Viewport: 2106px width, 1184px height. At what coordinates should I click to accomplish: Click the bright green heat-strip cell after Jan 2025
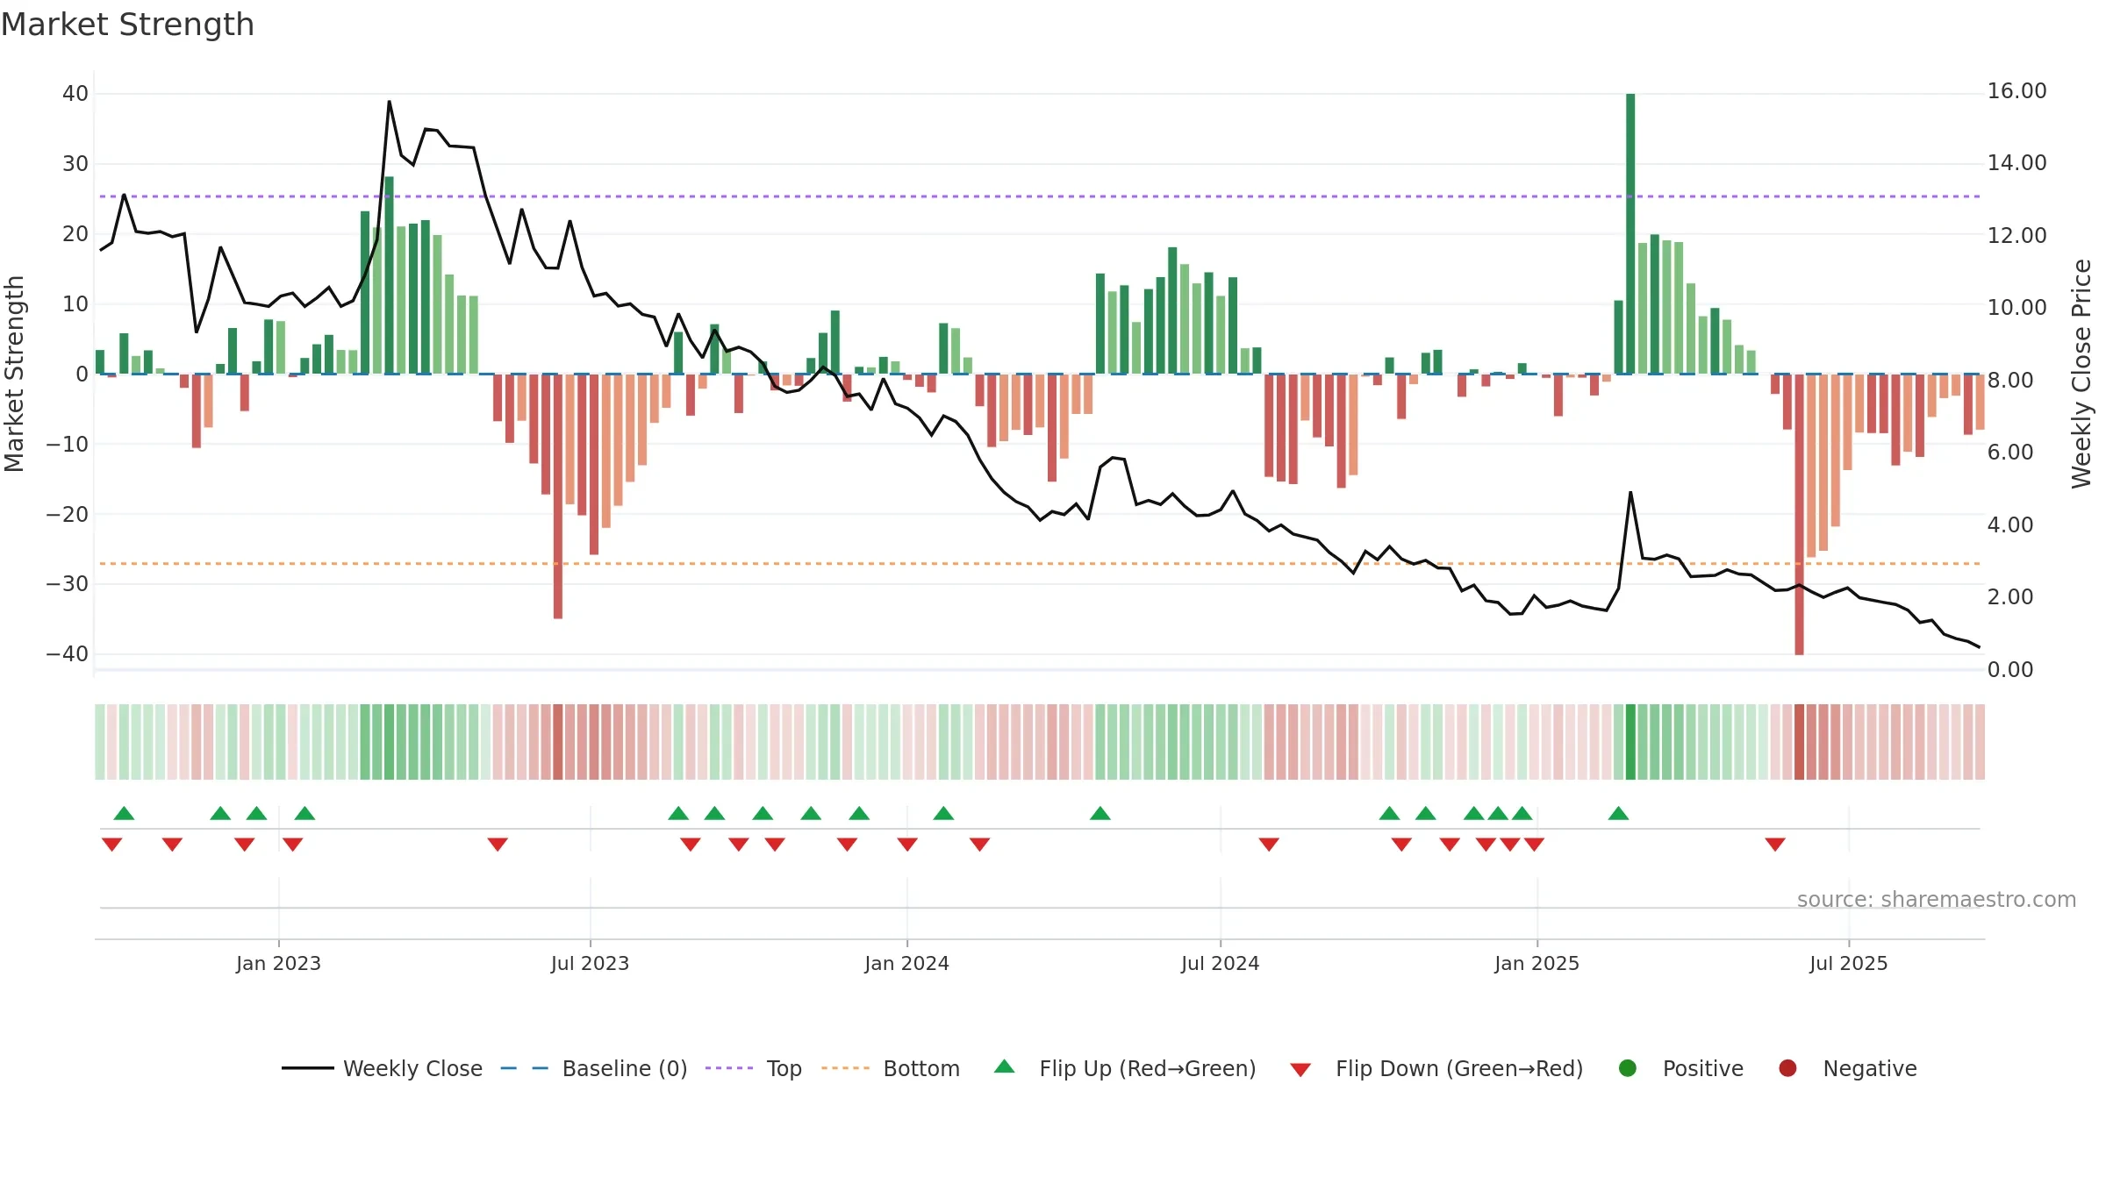point(1630,742)
